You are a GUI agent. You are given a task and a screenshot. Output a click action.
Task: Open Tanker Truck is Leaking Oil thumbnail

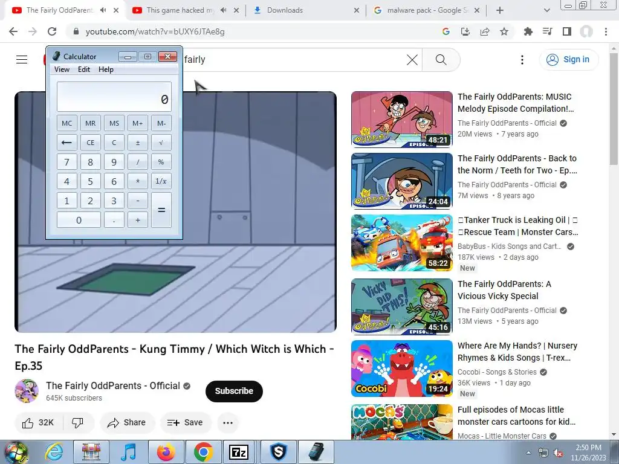click(402, 243)
